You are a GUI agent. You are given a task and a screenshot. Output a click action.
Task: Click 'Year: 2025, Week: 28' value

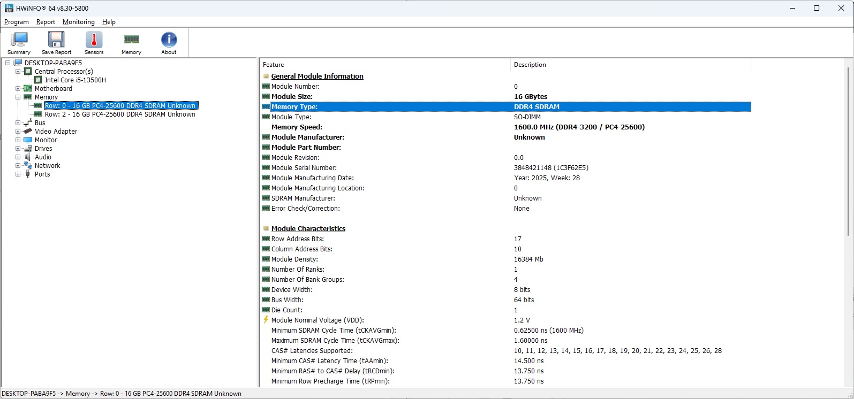pos(547,178)
